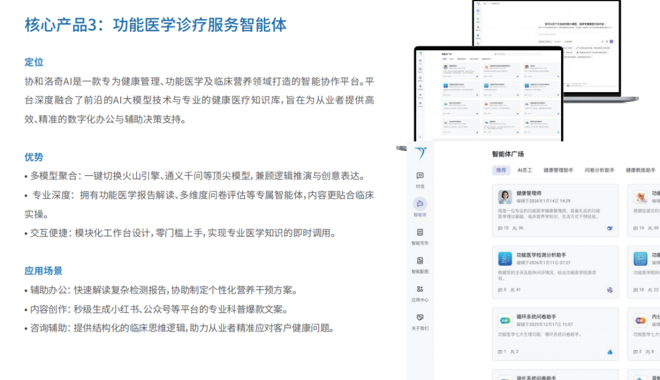Switch to the 推荐 tab
The width and height of the screenshot is (660, 380).
[x=502, y=169]
